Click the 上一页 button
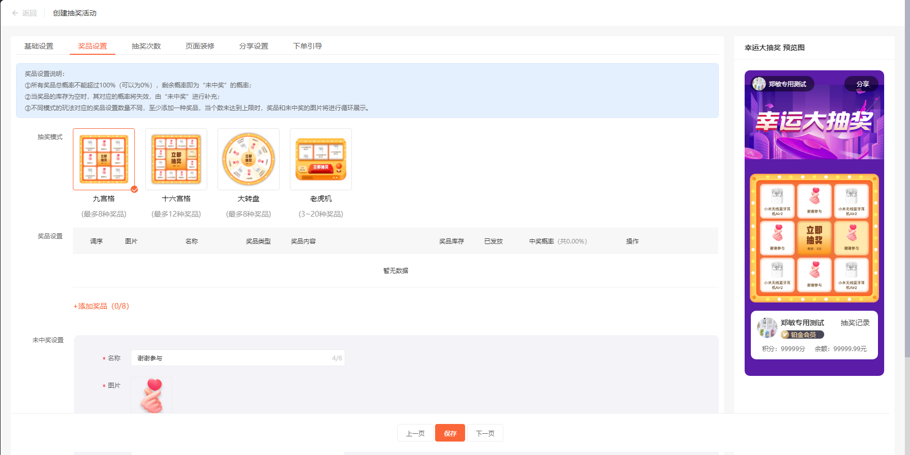The width and height of the screenshot is (910, 455). tap(415, 433)
